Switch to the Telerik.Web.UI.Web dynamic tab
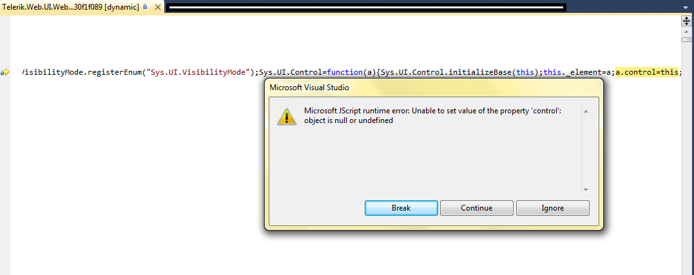Viewport: 694px width, 275px height. pos(70,6)
